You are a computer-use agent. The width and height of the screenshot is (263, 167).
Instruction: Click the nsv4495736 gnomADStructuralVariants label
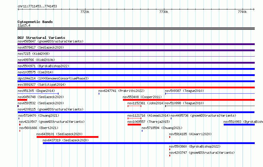pos(203,115)
